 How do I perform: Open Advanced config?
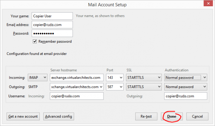(59, 116)
